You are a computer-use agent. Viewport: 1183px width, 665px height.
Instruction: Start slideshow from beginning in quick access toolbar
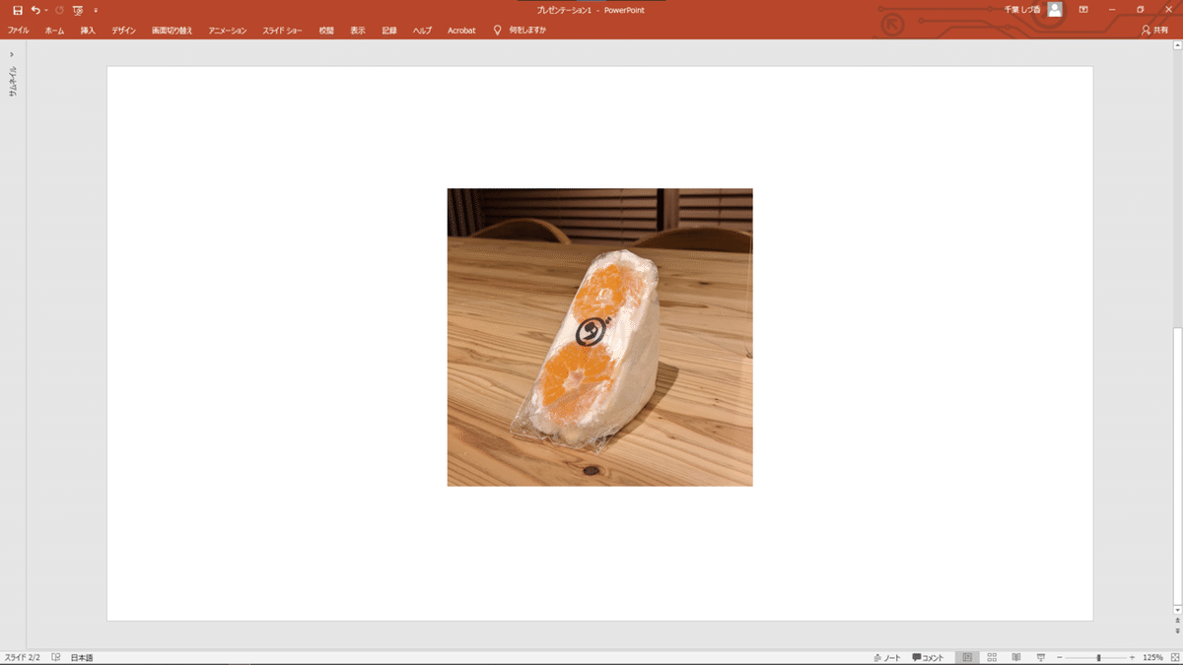pos(78,10)
